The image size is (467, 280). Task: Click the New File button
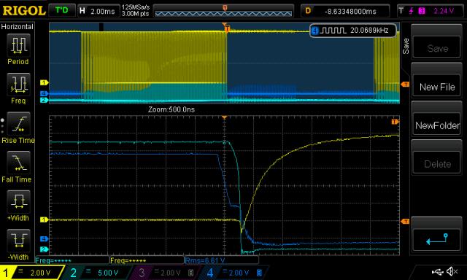point(437,87)
